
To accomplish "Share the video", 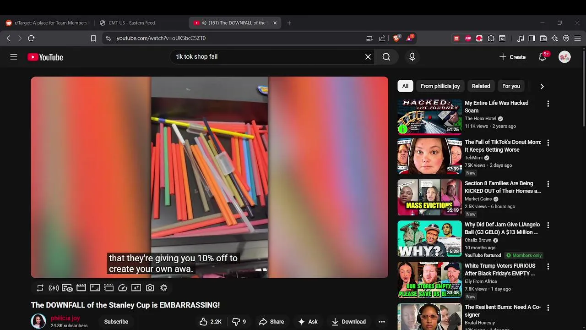I will [271, 322].
